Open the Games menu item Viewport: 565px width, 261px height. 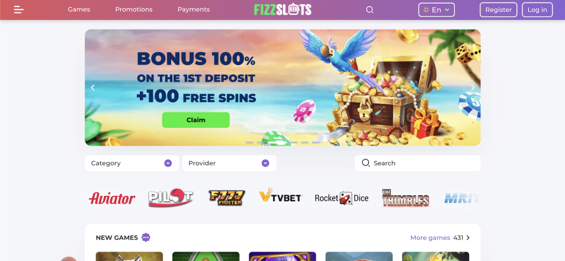[x=79, y=9]
